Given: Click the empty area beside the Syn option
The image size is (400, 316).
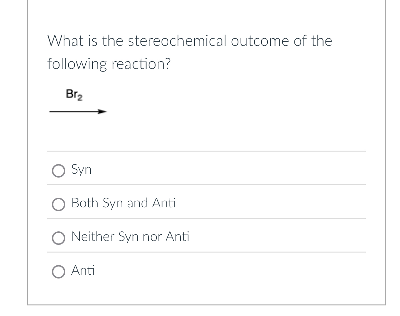Looking at the screenshot, I should tap(256, 170).
